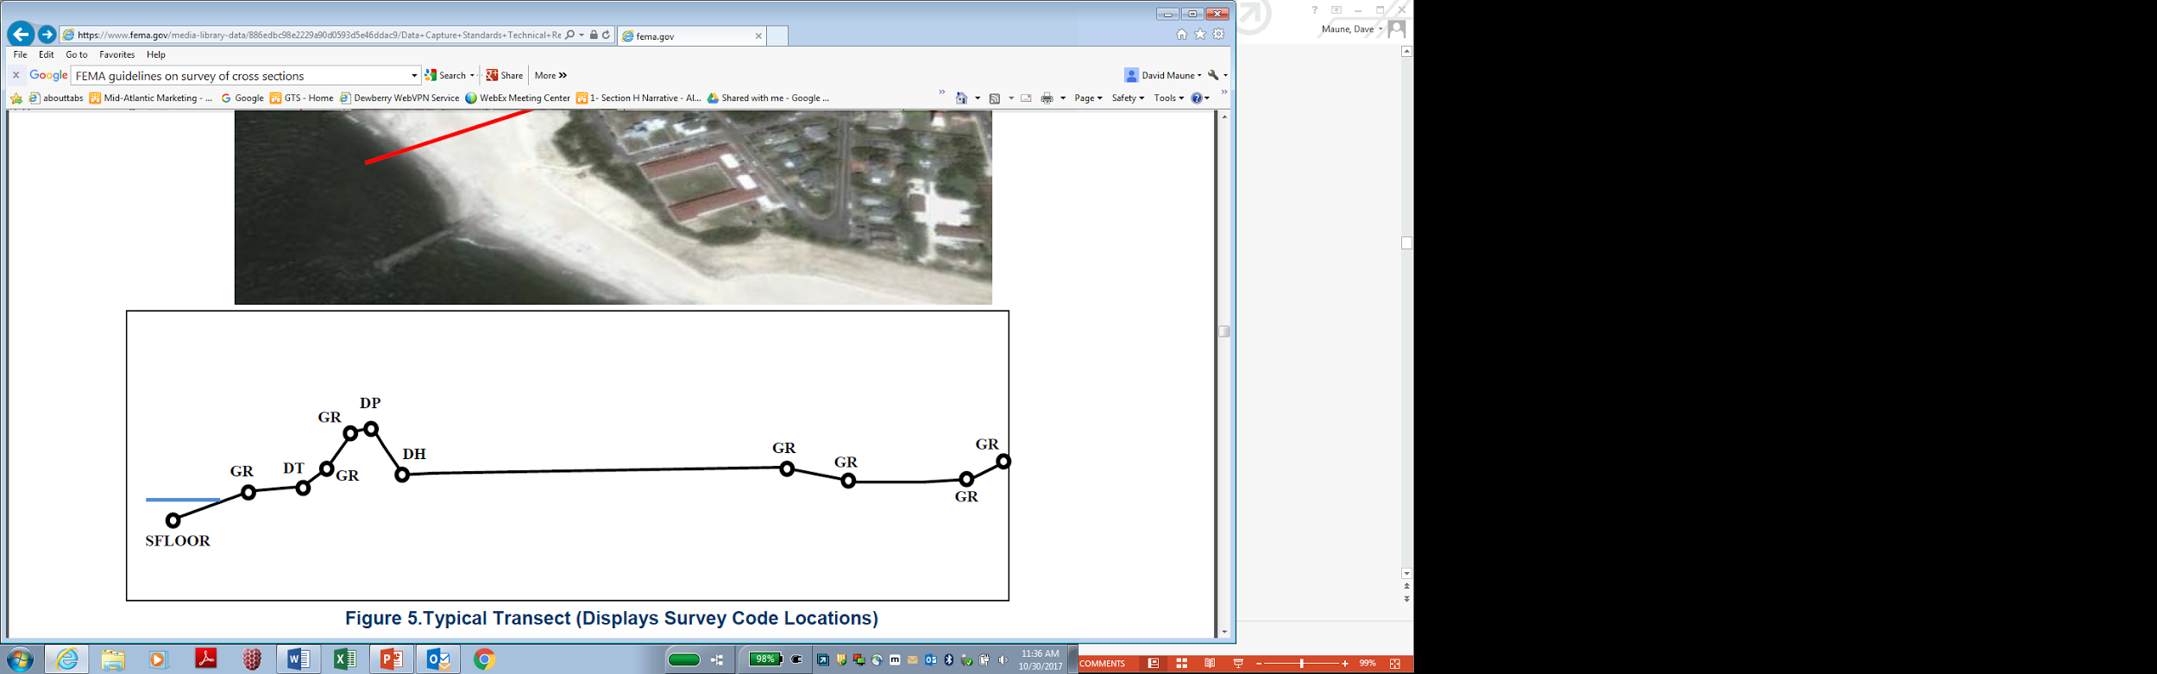Open the Edit menu

pos(47,54)
